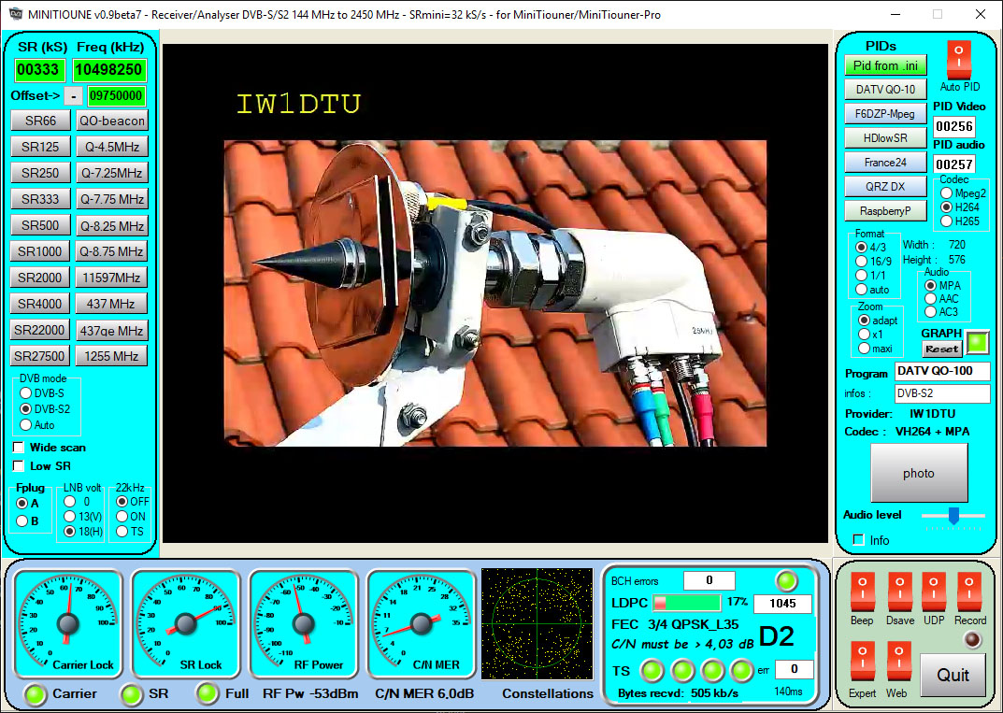This screenshot has height=713, width=1003.
Task: Choose H265 codec option
Action: (x=947, y=221)
